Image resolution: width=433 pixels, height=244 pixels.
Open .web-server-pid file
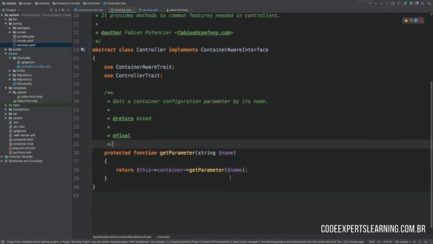point(24,136)
